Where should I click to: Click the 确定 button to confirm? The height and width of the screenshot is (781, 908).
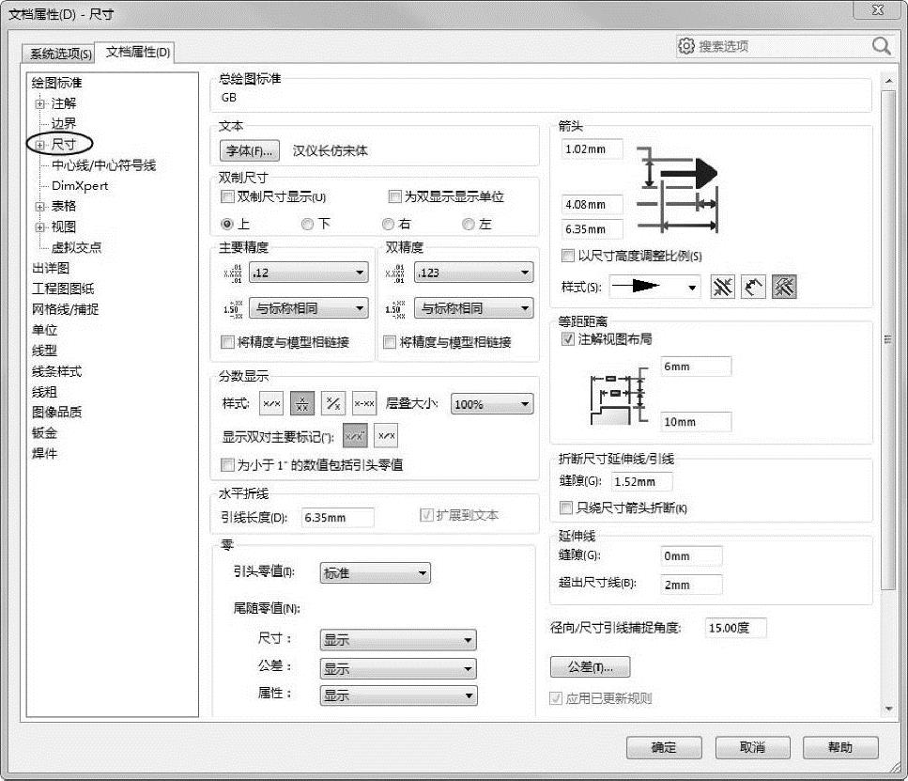[664, 747]
